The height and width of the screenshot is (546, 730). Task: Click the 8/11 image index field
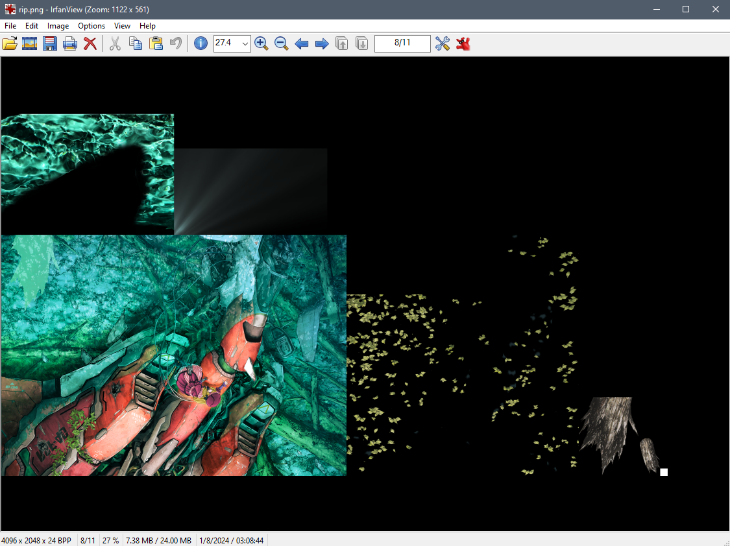coord(402,43)
